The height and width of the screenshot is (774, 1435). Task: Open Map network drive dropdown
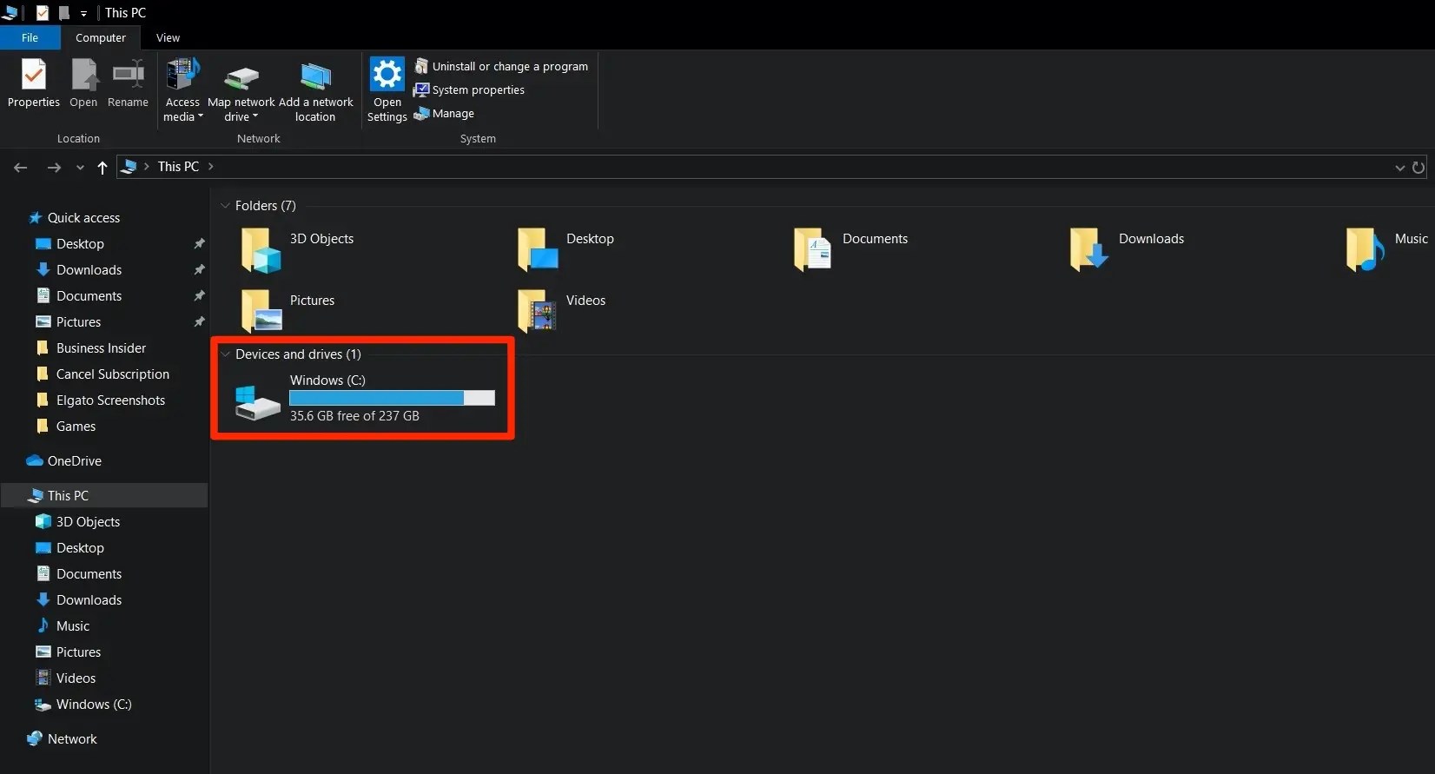click(x=241, y=90)
